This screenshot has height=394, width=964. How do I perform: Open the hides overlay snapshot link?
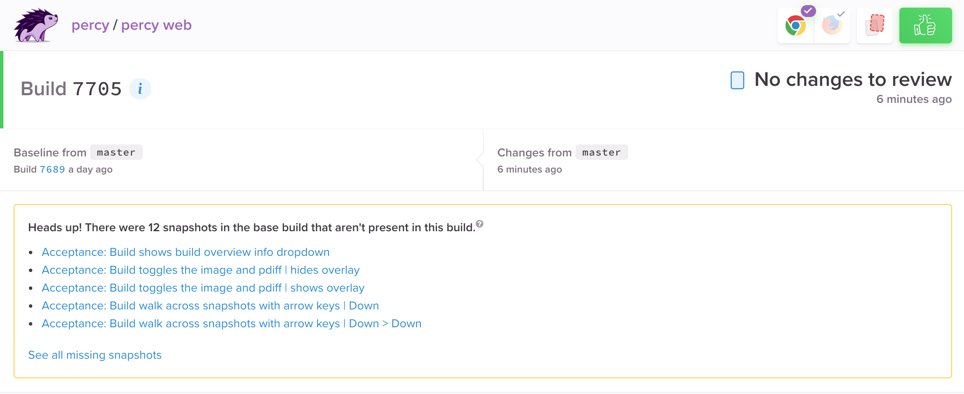(x=200, y=269)
